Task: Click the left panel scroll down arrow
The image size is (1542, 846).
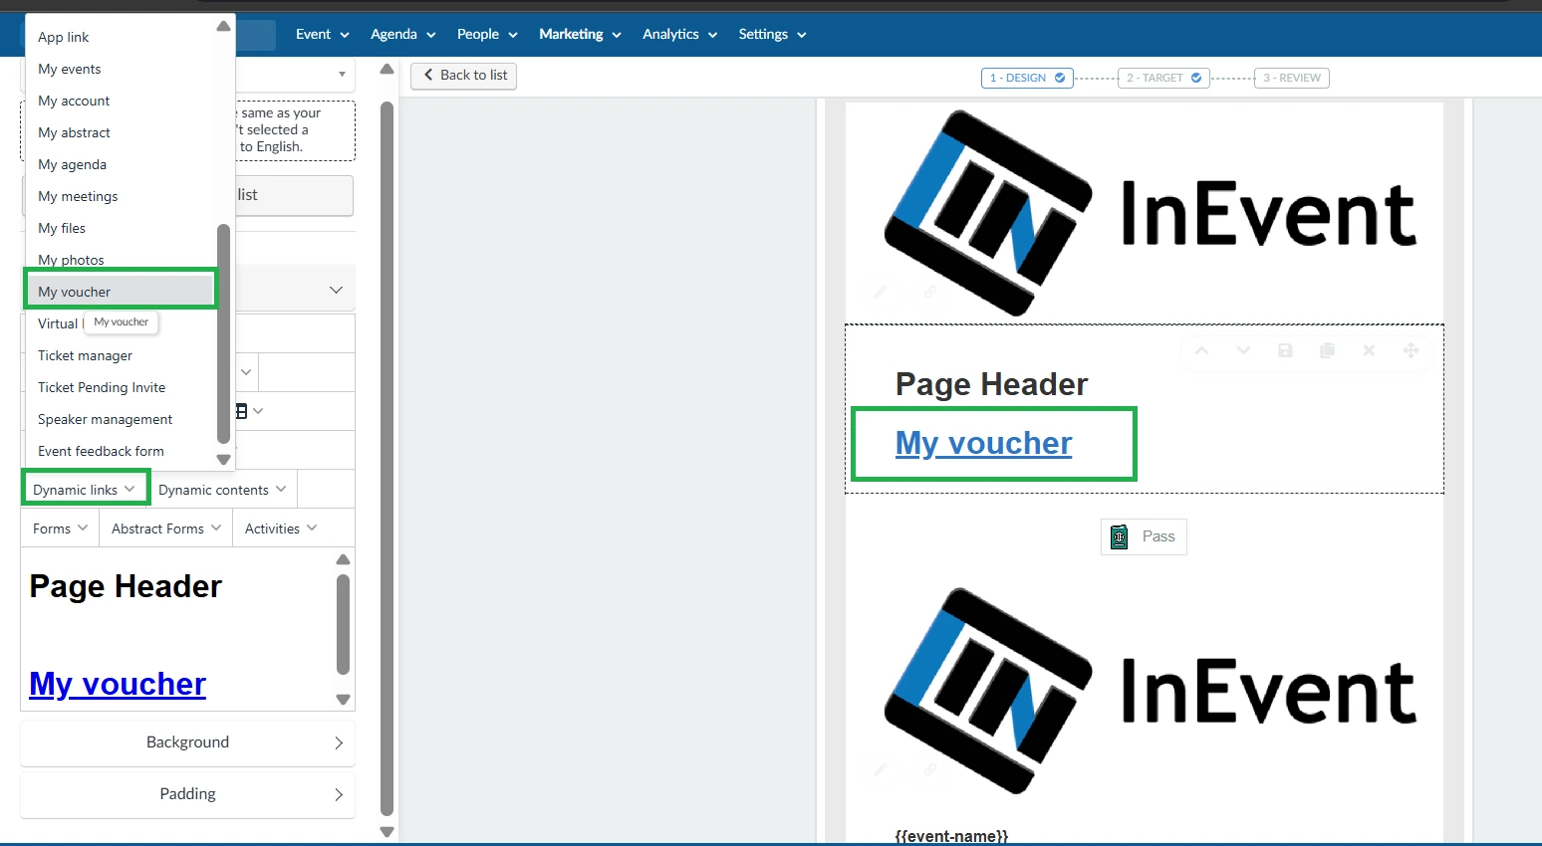Action: [387, 832]
